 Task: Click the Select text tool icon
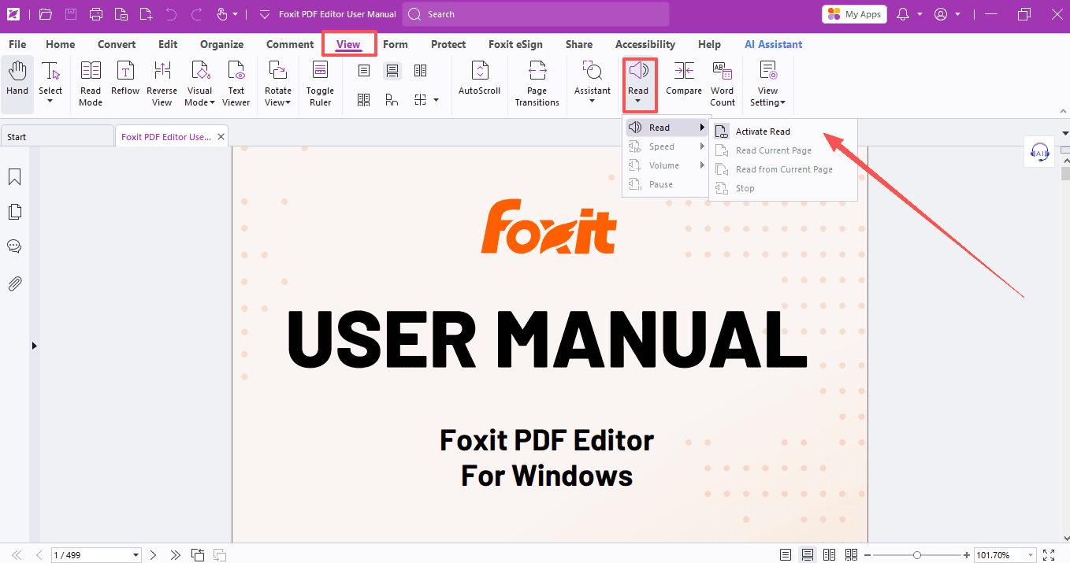(50, 72)
